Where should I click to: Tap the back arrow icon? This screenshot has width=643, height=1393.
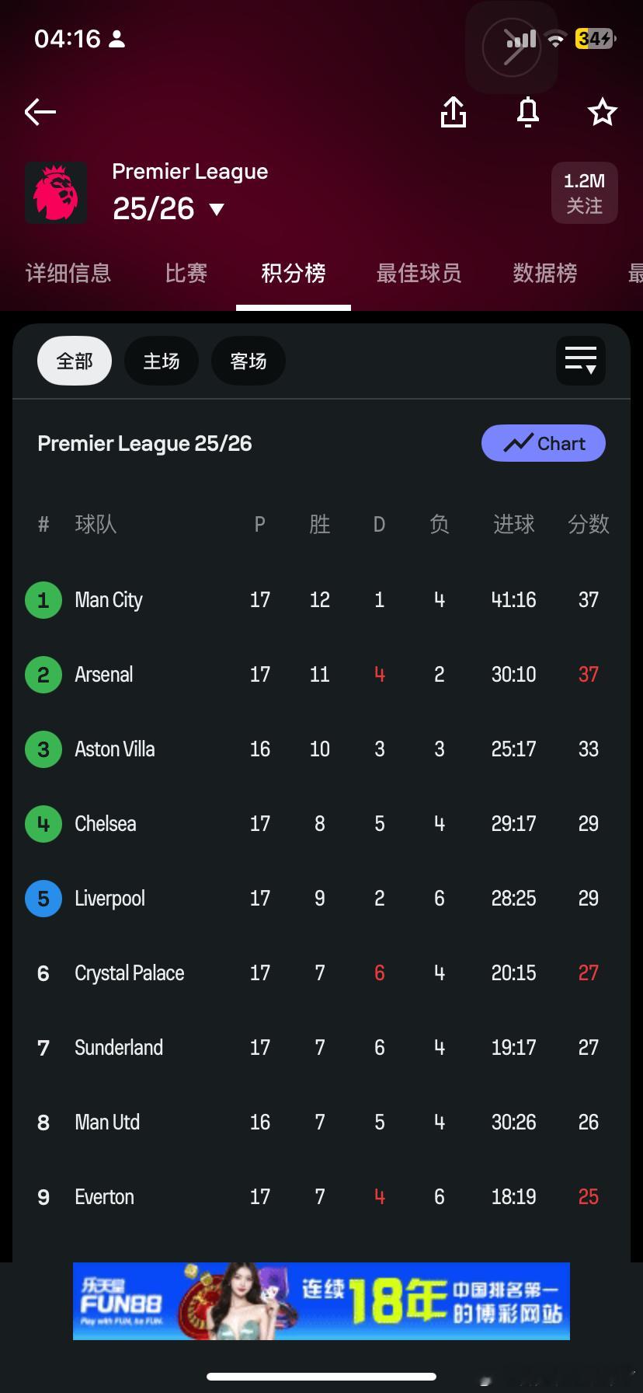[x=40, y=112]
